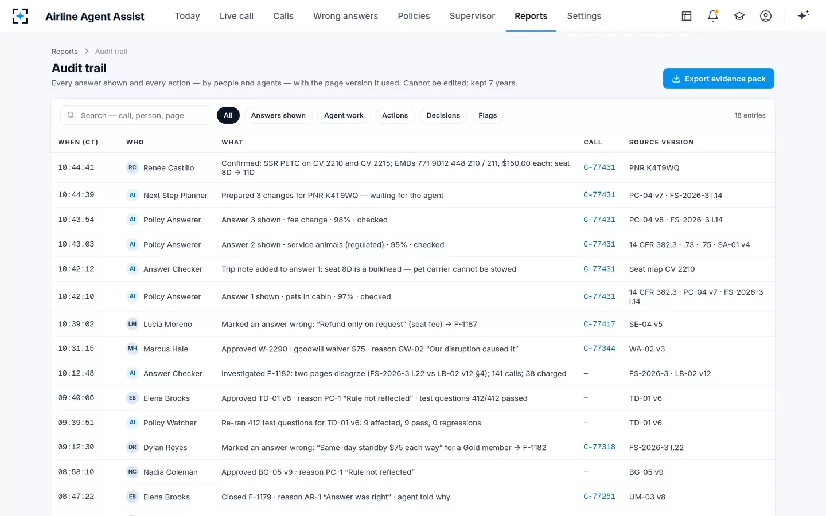
Task: Click the "18 entries" count text
Action: [x=750, y=115]
